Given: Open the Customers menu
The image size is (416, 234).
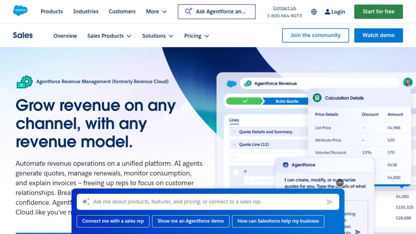Looking at the screenshot, I should click(122, 12).
